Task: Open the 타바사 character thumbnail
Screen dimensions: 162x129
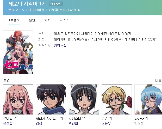Action: pos(148,99)
